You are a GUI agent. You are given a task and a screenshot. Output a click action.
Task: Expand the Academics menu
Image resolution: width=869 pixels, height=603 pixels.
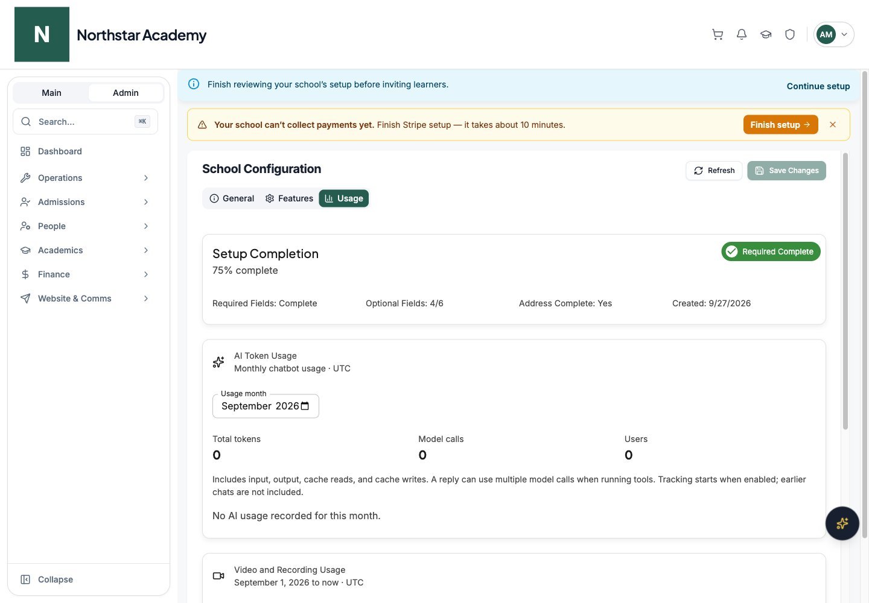(x=85, y=250)
